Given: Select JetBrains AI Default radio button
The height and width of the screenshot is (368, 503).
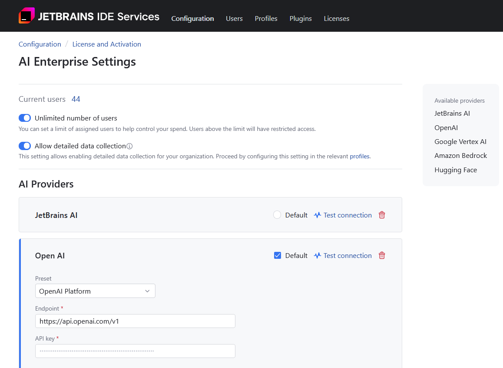Looking at the screenshot, I should [x=277, y=215].
